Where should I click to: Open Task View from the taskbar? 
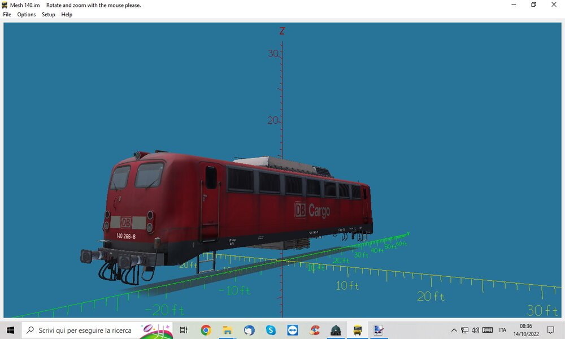tap(184, 330)
